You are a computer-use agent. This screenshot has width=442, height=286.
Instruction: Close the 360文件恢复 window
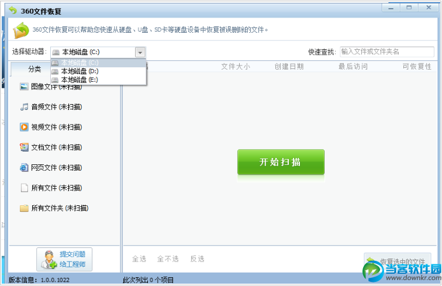click(x=429, y=8)
